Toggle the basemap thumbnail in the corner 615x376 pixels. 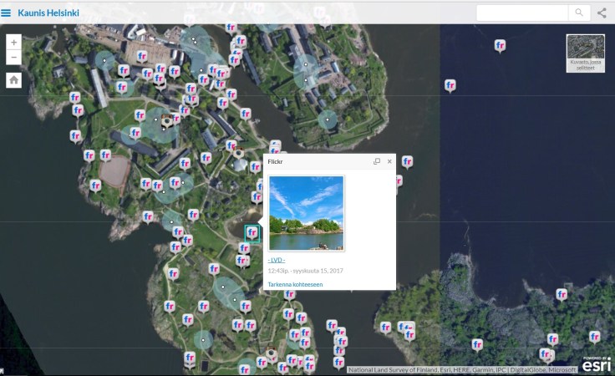585,53
